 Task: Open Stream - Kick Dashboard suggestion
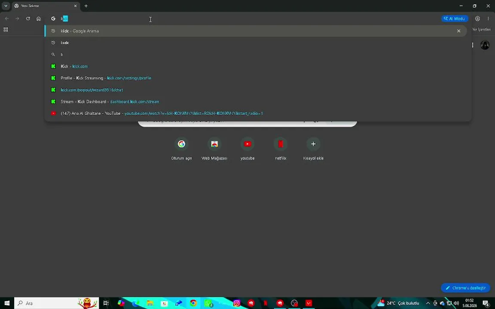click(256, 102)
